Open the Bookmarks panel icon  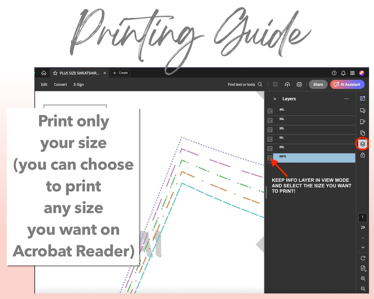[x=363, y=122]
